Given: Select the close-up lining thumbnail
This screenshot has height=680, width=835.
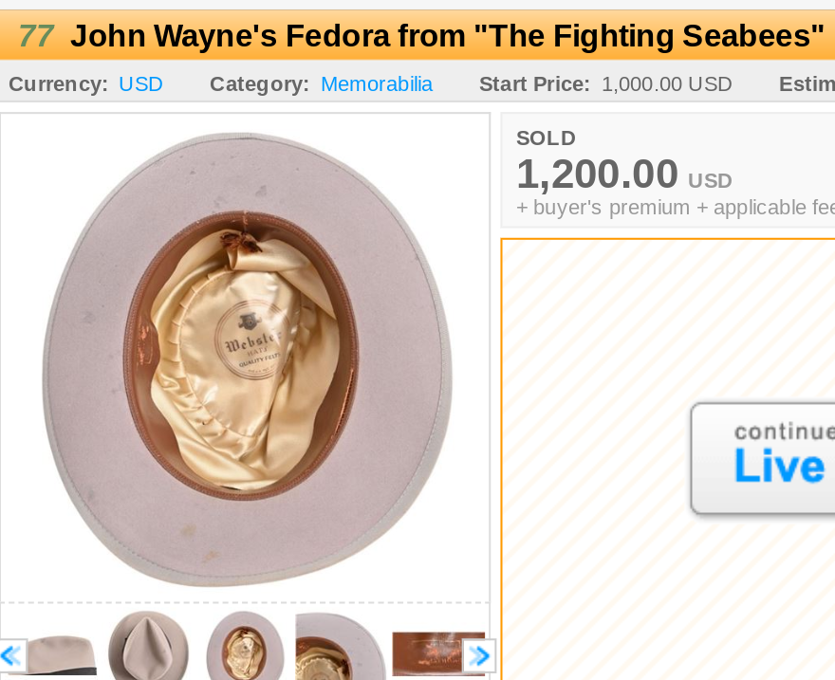Looking at the screenshot, I should coord(341,646).
